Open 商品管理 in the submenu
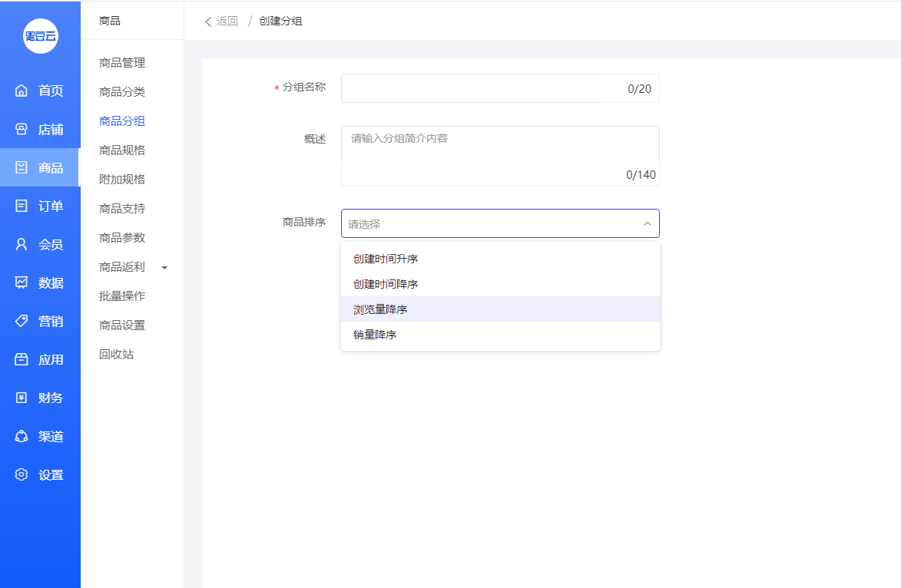The image size is (901, 588). click(x=122, y=63)
